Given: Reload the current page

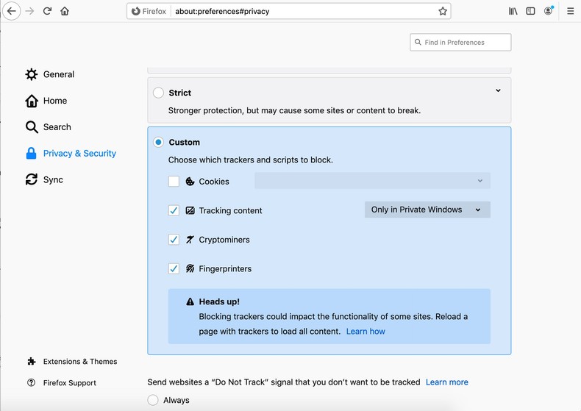Looking at the screenshot, I should click(x=47, y=11).
